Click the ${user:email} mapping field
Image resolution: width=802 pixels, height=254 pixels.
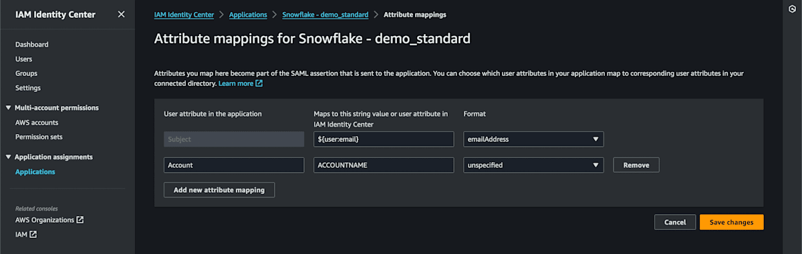pyautogui.click(x=384, y=139)
